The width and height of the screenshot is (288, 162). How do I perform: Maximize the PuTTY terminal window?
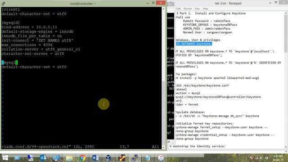(x=153, y=3)
